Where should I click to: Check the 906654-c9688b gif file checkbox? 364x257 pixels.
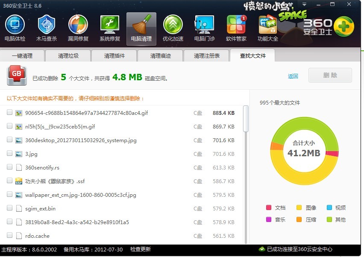coord(9,113)
